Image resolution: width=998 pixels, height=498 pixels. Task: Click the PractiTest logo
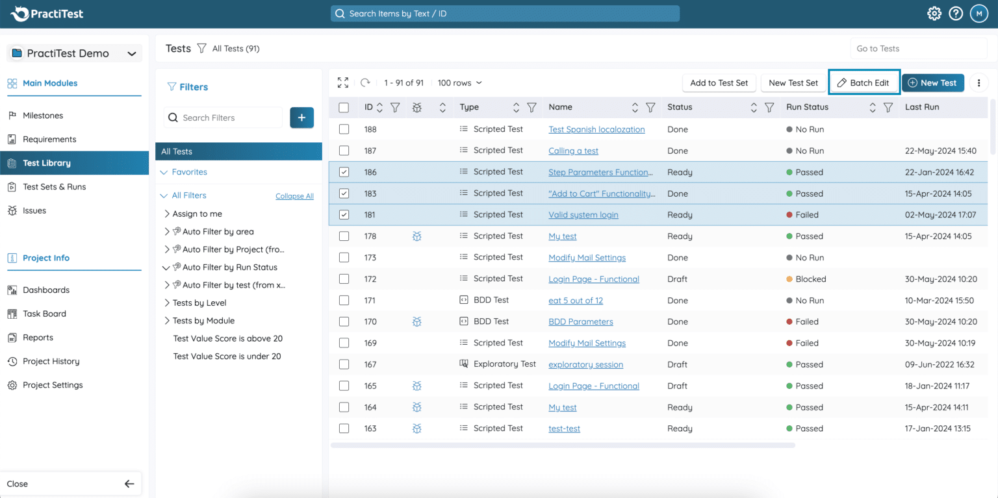[47, 14]
